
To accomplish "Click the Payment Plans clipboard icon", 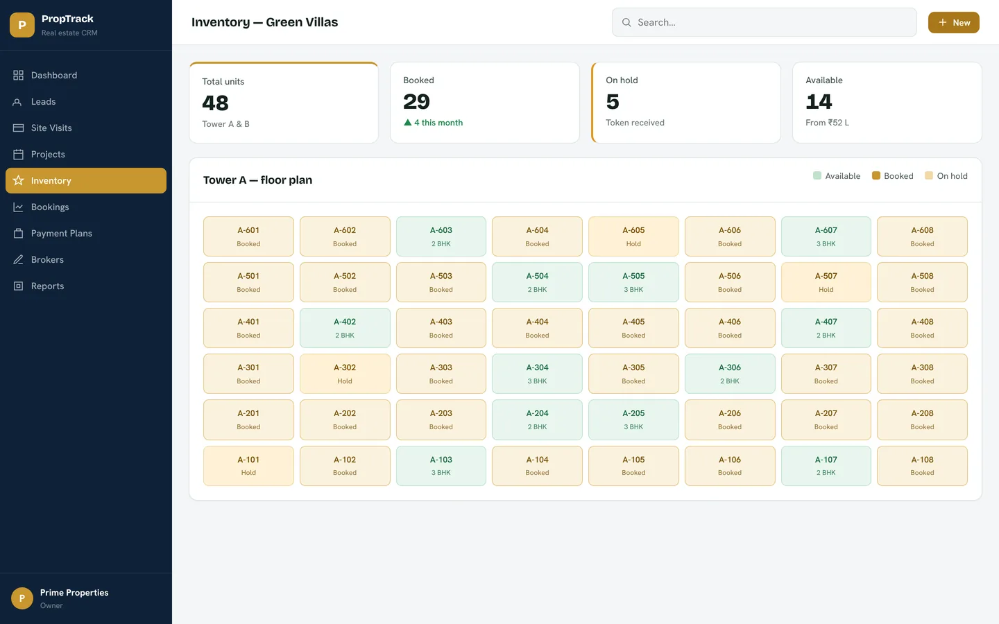I will [x=18, y=233].
